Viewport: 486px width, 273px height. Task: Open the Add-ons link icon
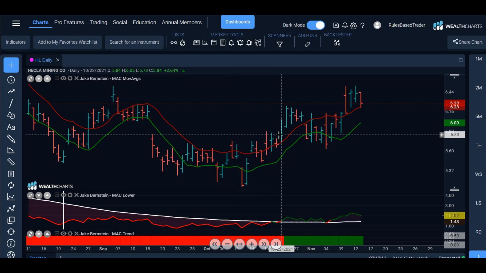coord(307,44)
